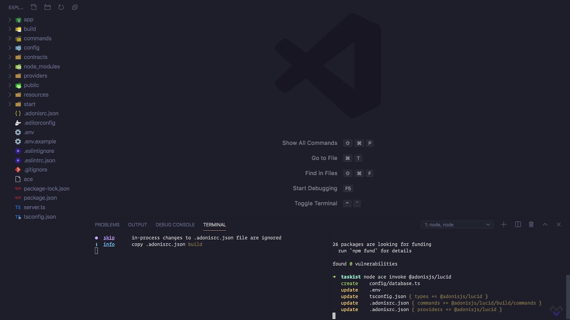Open the .env file

(x=29, y=132)
